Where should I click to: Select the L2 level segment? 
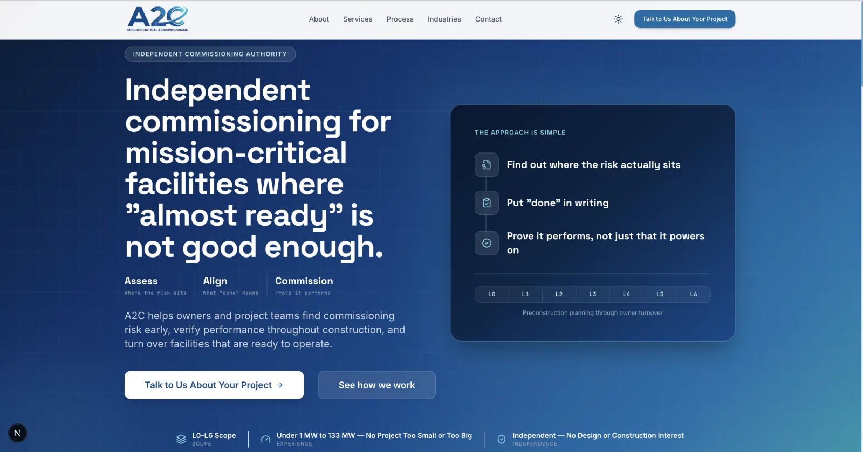(559, 294)
